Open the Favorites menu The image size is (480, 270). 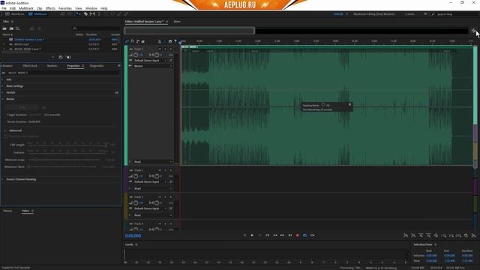tap(65, 8)
